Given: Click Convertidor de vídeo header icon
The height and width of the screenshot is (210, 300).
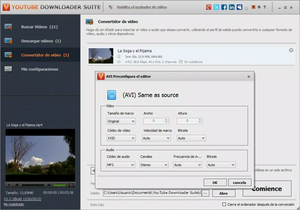Looking at the screenshot, I should [89, 22].
